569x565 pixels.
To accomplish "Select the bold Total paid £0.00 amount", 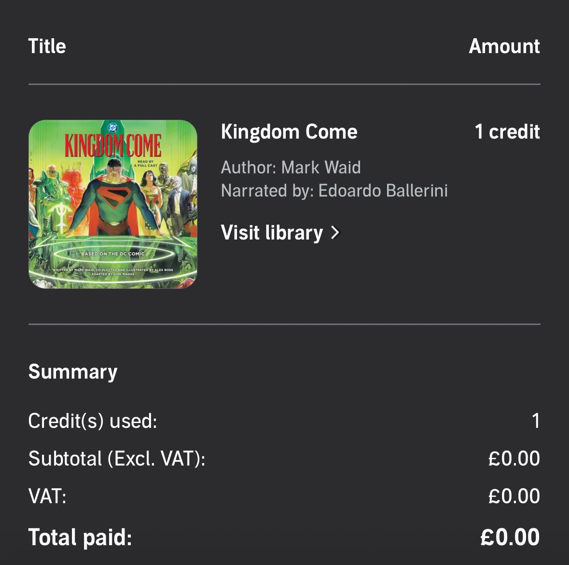I will tap(510, 537).
